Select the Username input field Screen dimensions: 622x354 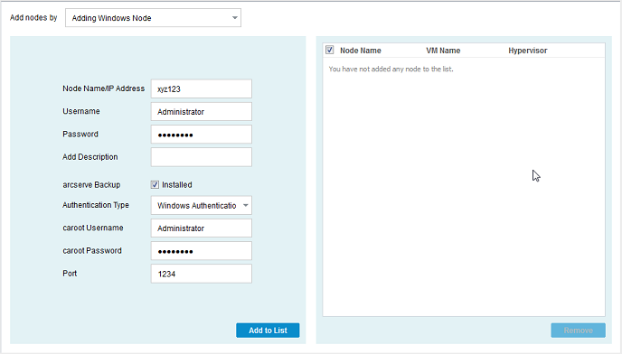tap(201, 112)
